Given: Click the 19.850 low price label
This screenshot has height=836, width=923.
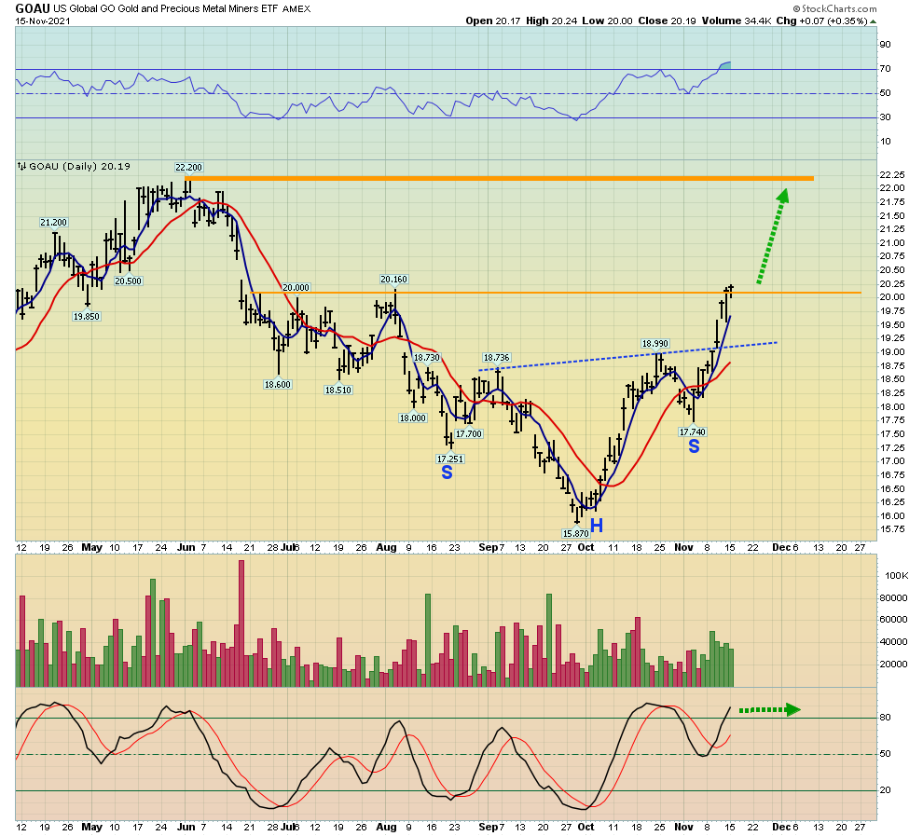Looking at the screenshot, I should point(87,317).
